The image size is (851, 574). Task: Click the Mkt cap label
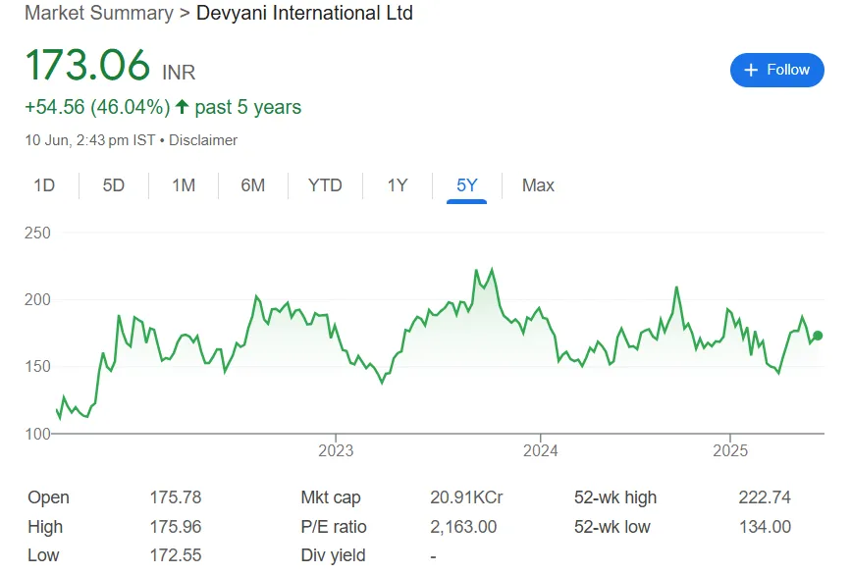(x=331, y=497)
